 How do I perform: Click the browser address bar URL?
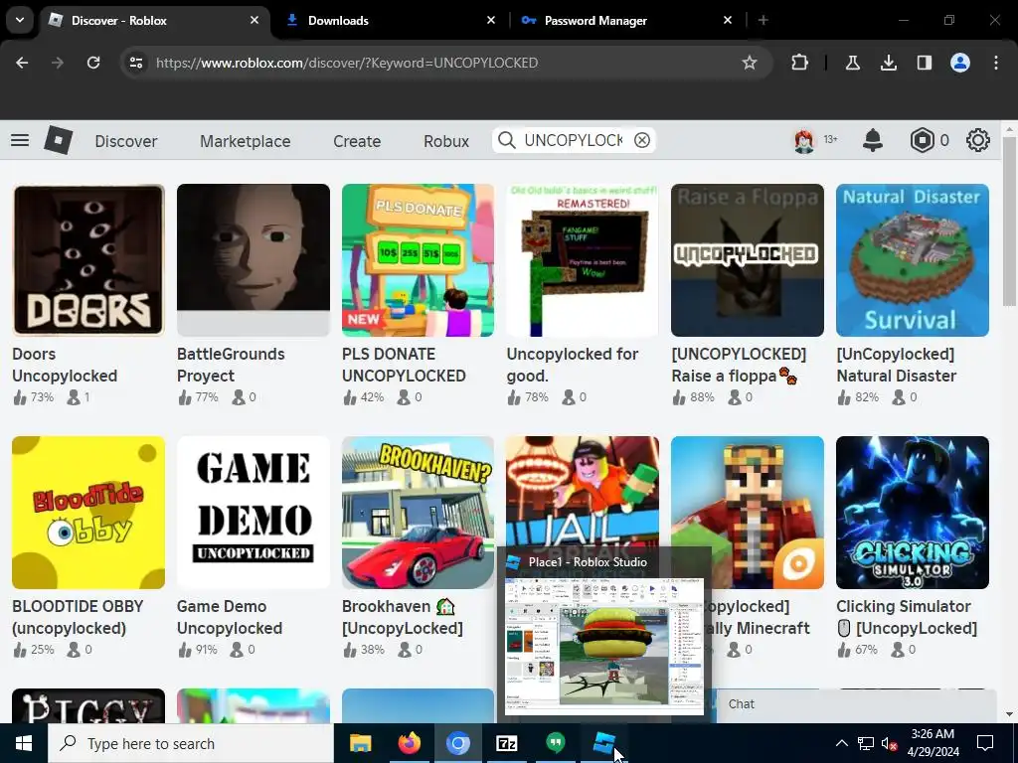(x=347, y=63)
